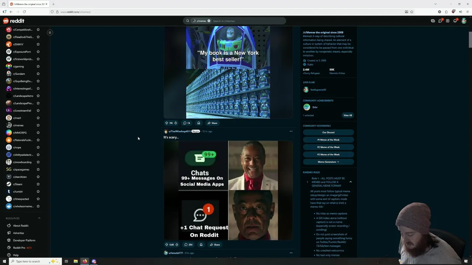Downvote the Buzz Lightyear best seller post

click(x=176, y=123)
